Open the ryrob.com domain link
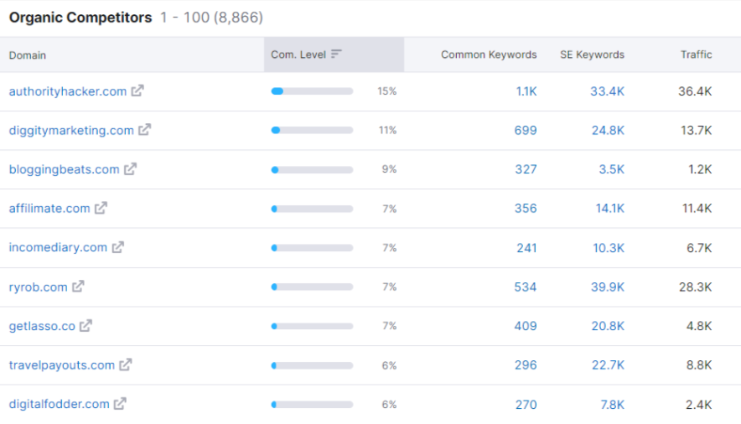Viewport: 741px width, 424px height. [38, 287]
